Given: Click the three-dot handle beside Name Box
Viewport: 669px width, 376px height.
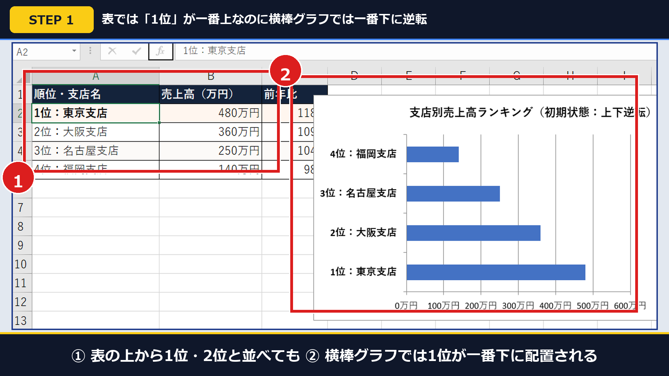Looking at the screenshot, I should (90, 51).
